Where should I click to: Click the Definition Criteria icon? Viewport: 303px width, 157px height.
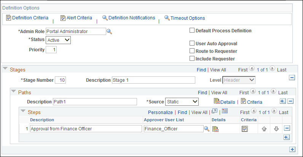pyautogui.click(x=8, y=18)
